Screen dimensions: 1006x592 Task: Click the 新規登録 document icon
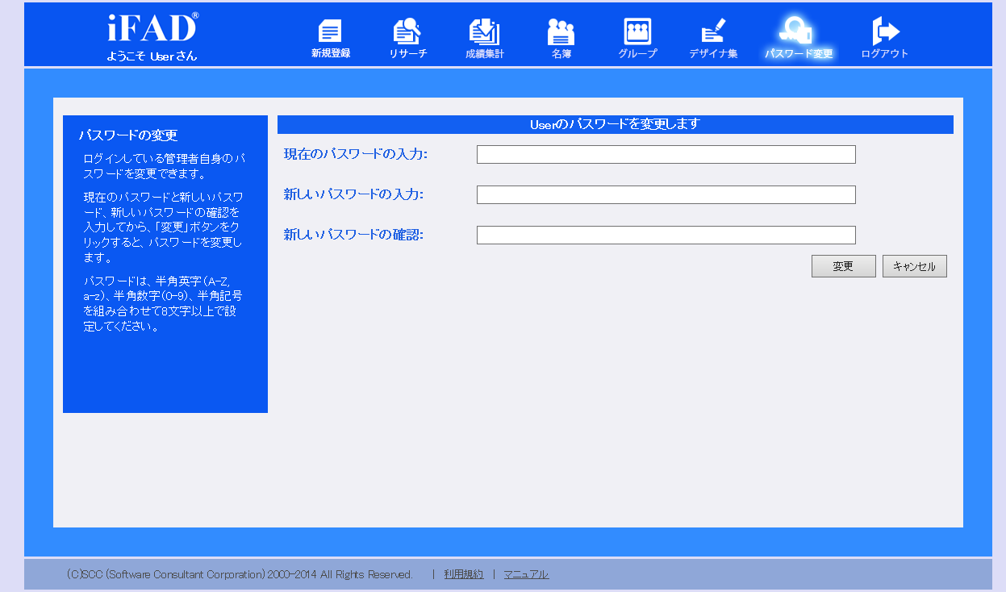point(330,31)
